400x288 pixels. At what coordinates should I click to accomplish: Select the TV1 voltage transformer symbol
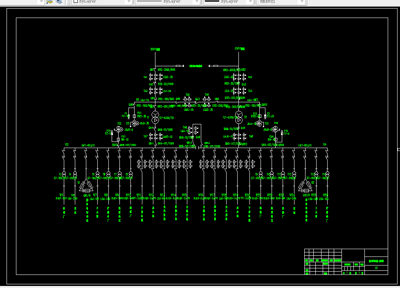point(135,124)
